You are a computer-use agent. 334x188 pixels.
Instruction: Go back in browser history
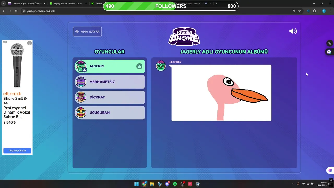pos(4,11)
